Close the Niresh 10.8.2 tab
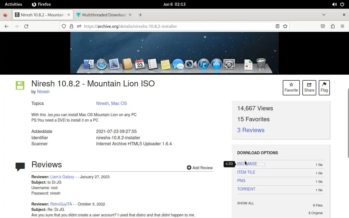Viewport: 349px width, 218px height. [69, 15]
